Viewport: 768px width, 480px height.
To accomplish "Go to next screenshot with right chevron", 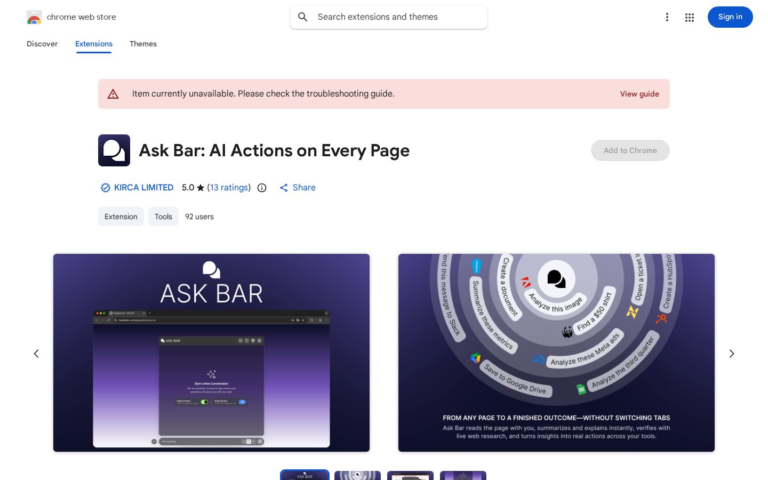I will point(732,354).
